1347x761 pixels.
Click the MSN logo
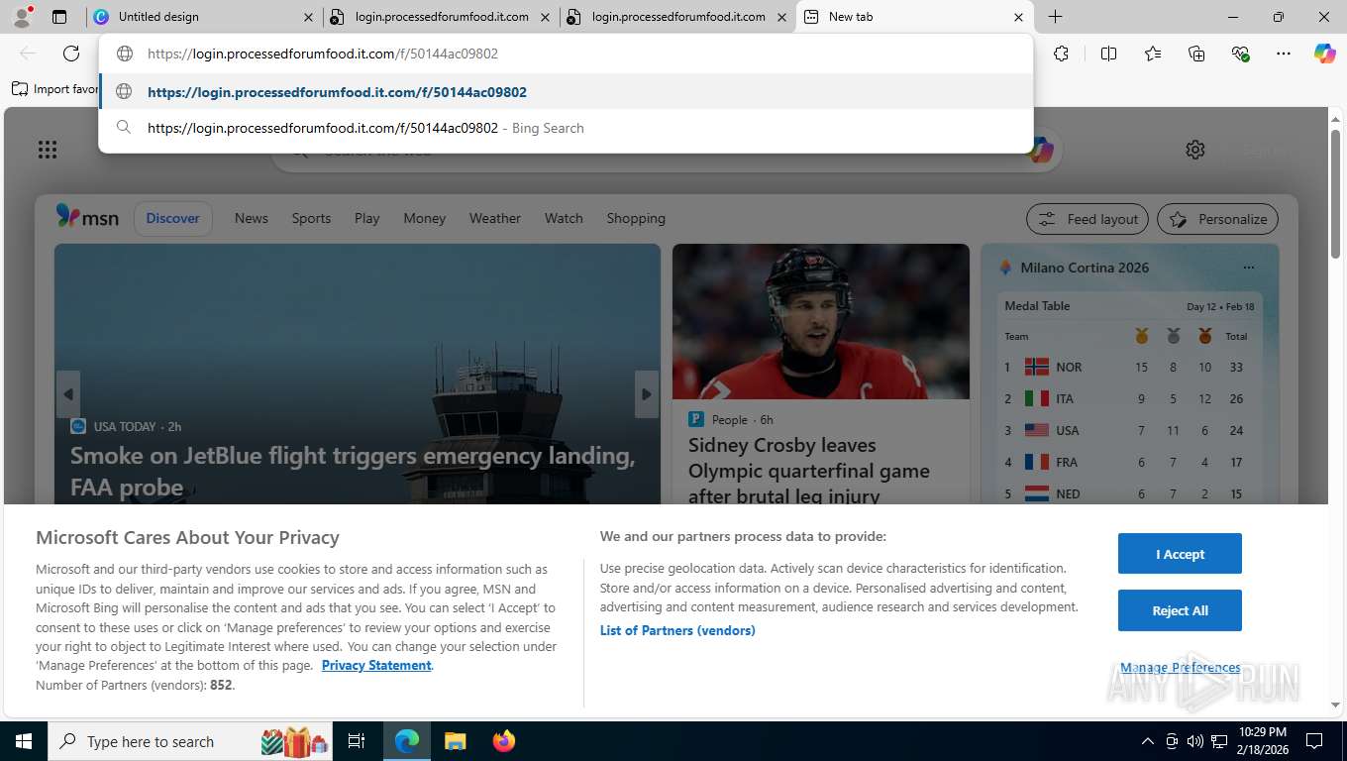87,217
